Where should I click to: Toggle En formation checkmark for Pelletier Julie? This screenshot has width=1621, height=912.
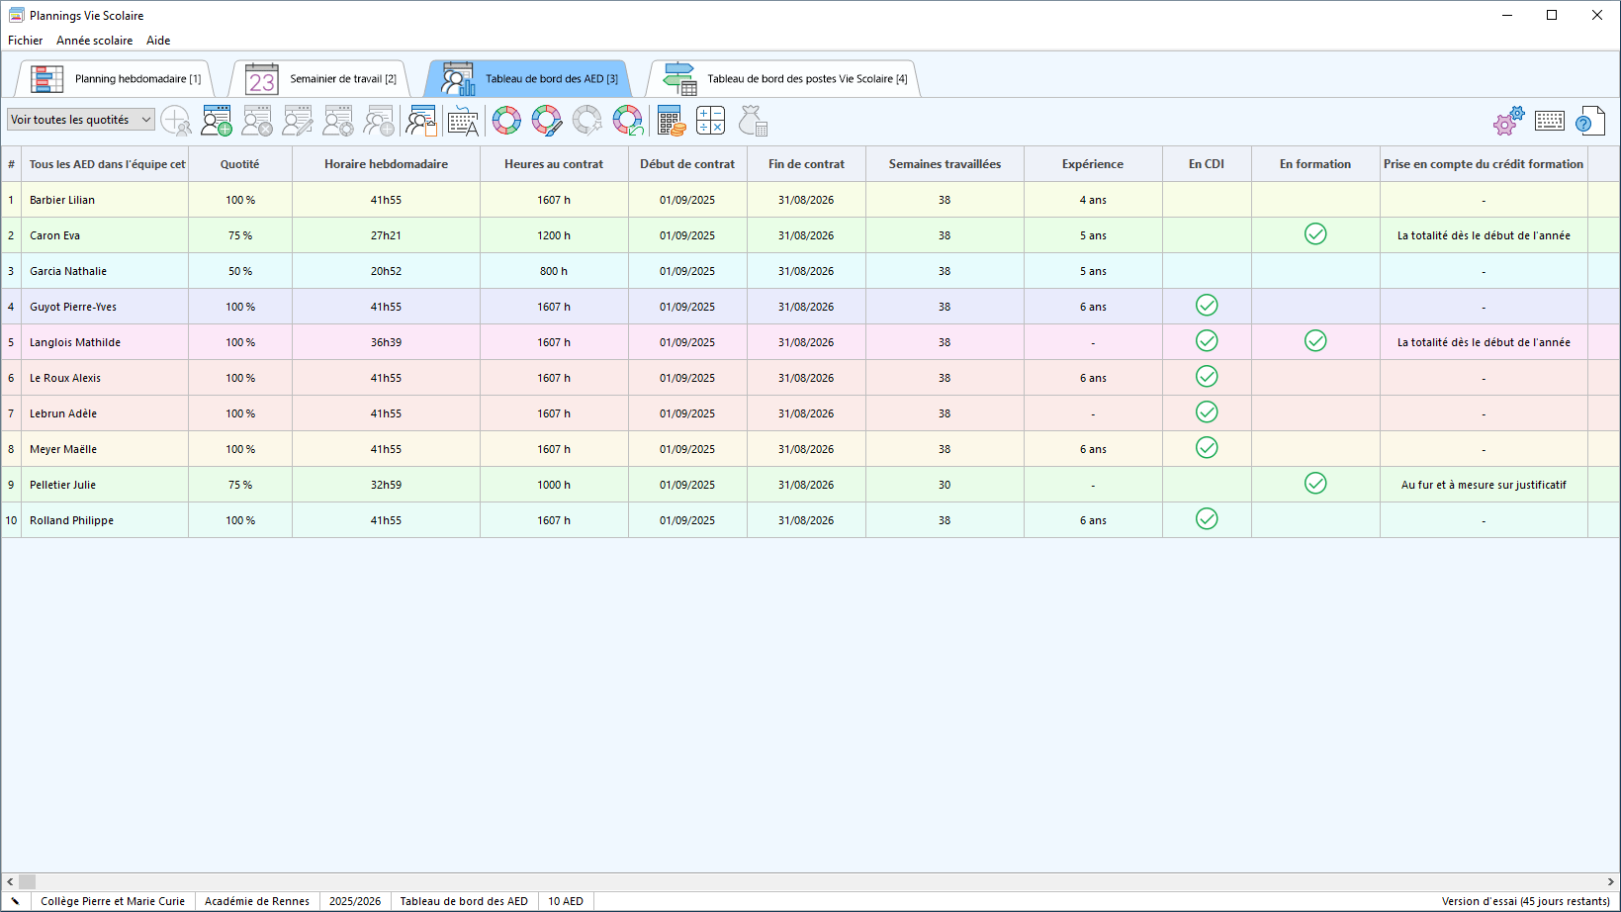[1315, 484]
